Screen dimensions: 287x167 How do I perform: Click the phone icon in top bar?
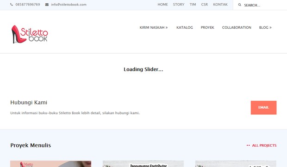(x=12, y=5)
